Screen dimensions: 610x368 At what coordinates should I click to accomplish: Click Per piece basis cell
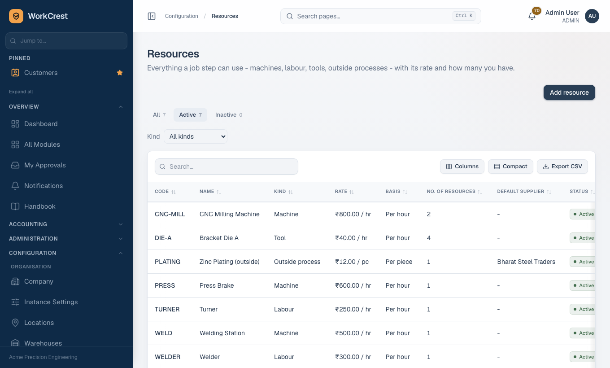coord(399,262)
